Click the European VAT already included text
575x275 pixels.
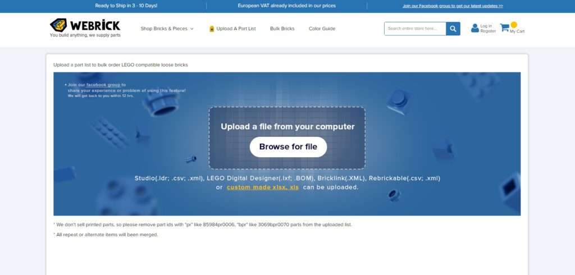coord(286,6)
